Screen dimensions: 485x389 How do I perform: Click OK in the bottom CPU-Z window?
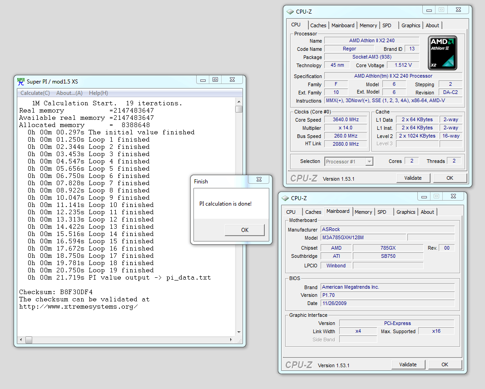[x=445, y=364]
